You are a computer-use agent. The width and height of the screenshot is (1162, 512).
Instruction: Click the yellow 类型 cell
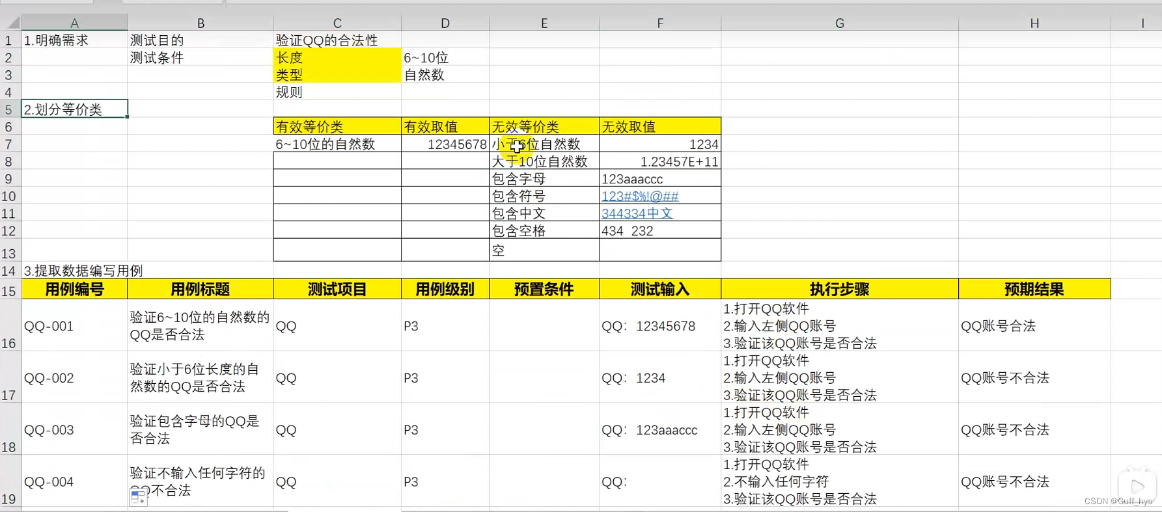[337, 75]
